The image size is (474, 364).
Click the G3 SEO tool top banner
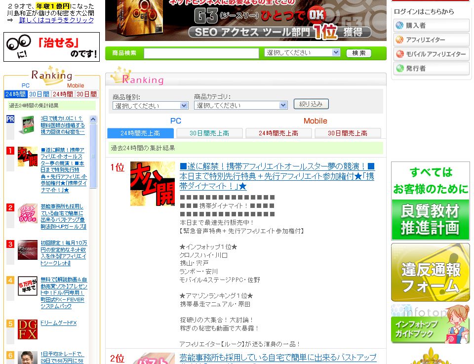[x=246, y=20]
